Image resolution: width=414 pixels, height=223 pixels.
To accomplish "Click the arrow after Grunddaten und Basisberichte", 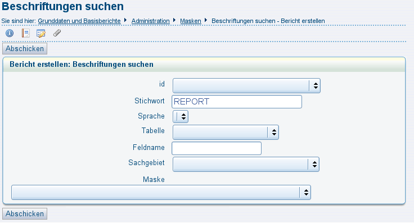I will coord(125,20).
